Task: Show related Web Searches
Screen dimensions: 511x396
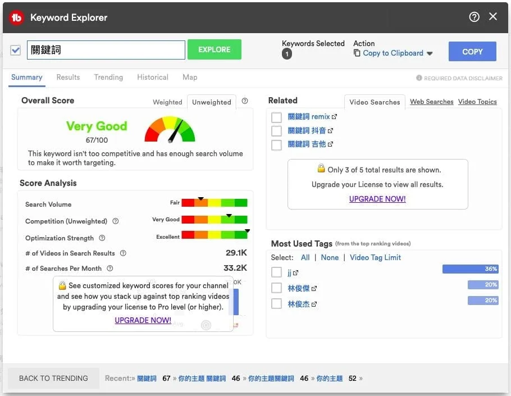Action: click(431, 102)
